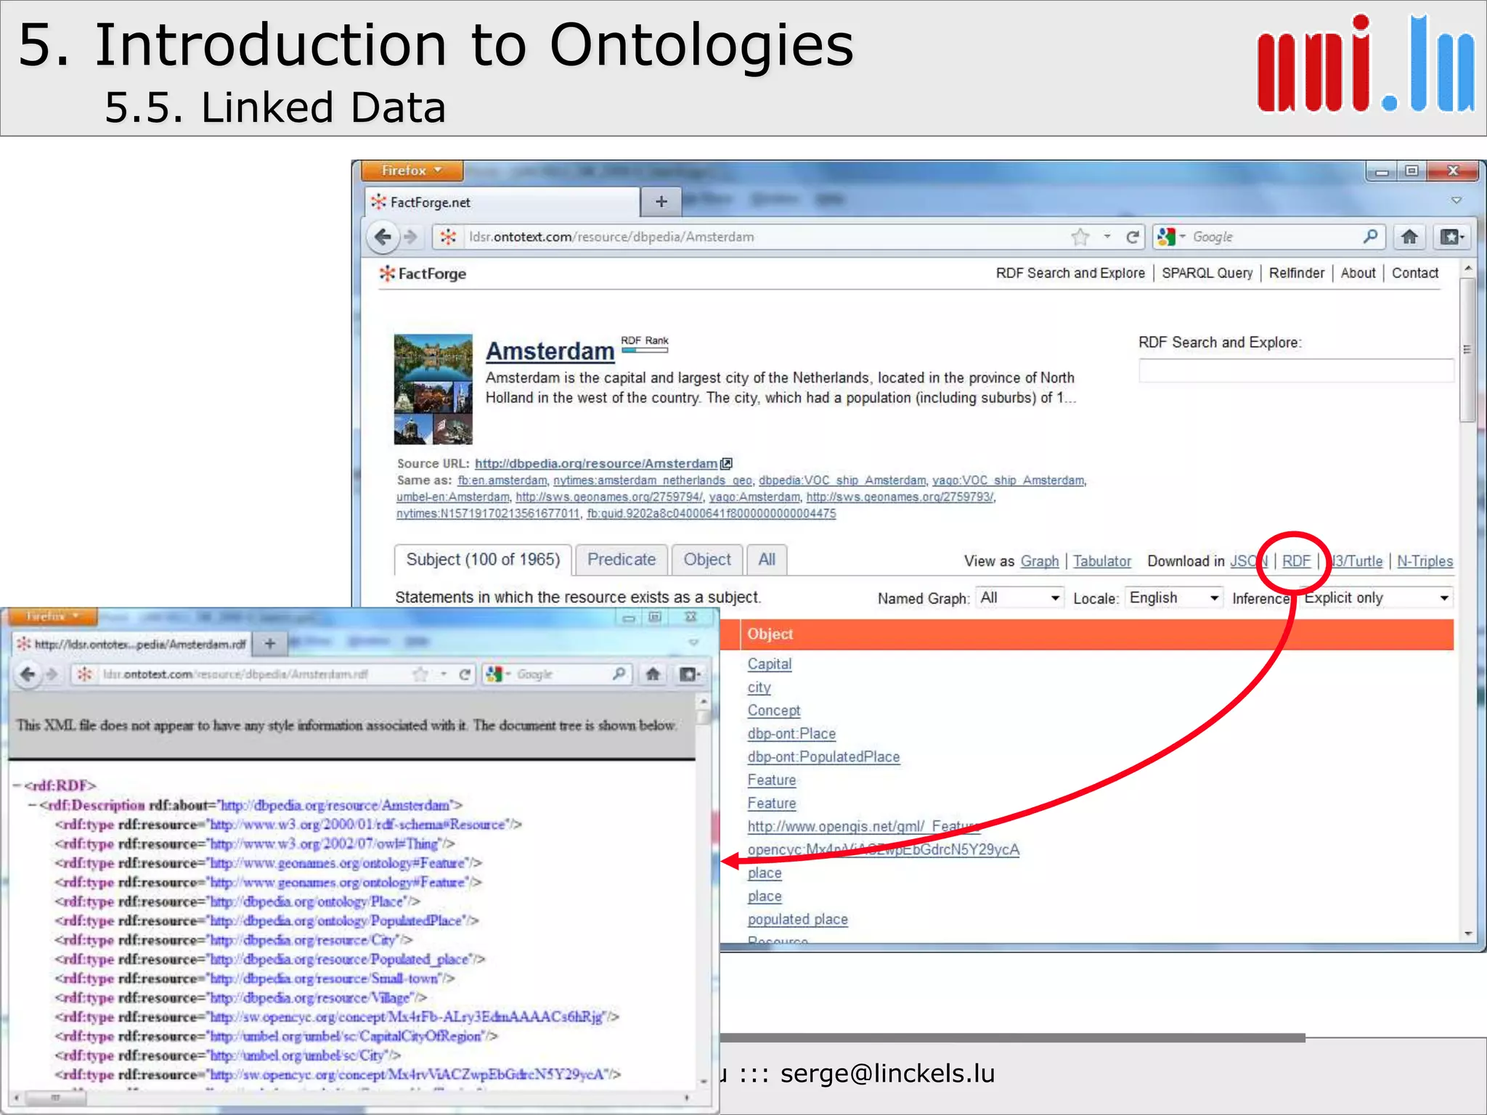1487x1115 pixels.
Task: Click bookmarks icon in the Amsterdam.rdf window
Action: [x=688, y=674]
